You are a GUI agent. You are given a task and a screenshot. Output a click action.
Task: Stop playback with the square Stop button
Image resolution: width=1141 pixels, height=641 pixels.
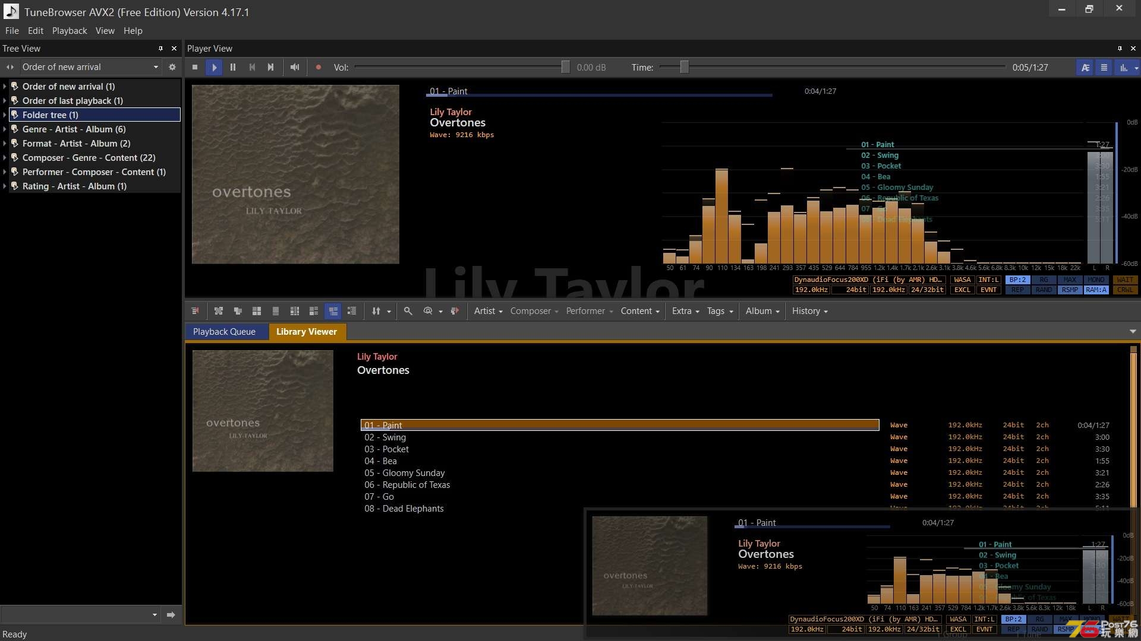coord(195,68)
